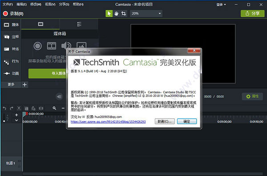
Task: Click the timeline magnifier zoom icon
Action: pos(54,108)
